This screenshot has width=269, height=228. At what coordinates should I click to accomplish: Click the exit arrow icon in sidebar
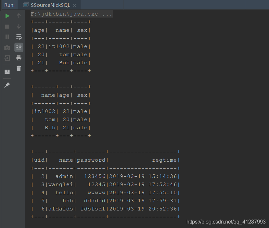(x=7, y=58)
